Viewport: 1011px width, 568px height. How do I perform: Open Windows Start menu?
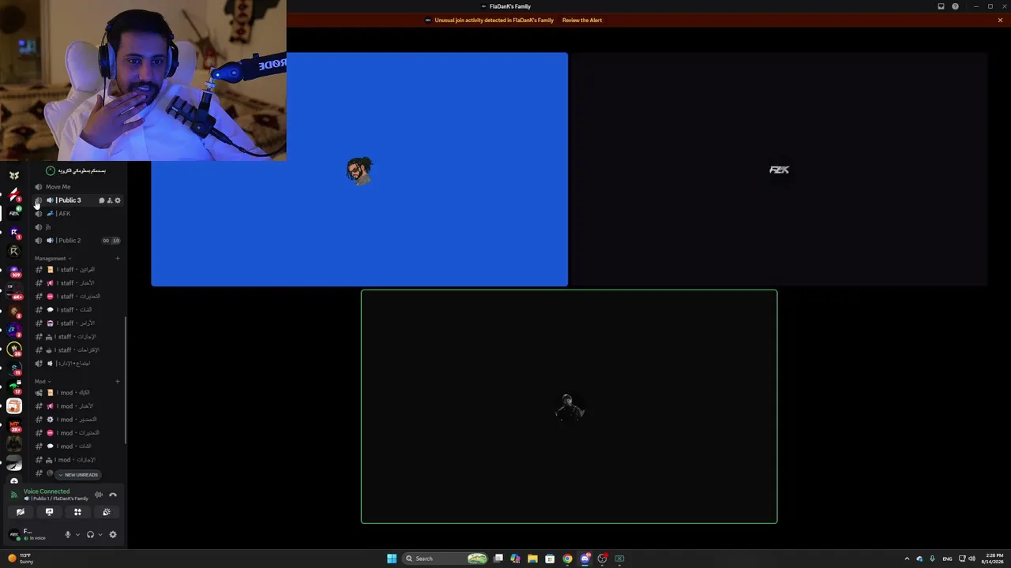point(392,559)
